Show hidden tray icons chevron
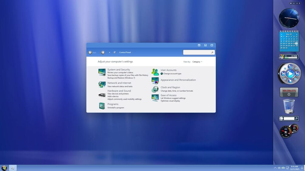 [x=275, y=168]
